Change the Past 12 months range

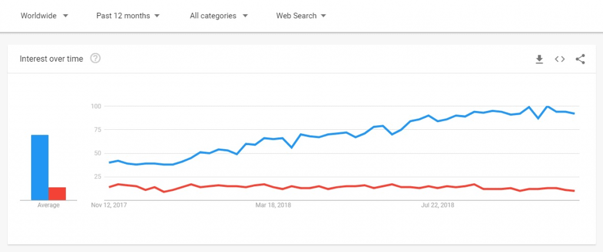128,16
